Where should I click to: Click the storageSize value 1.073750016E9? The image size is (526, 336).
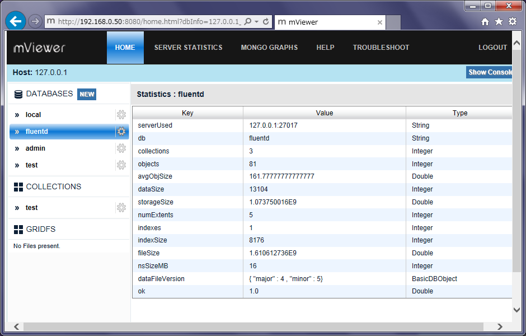273,202
